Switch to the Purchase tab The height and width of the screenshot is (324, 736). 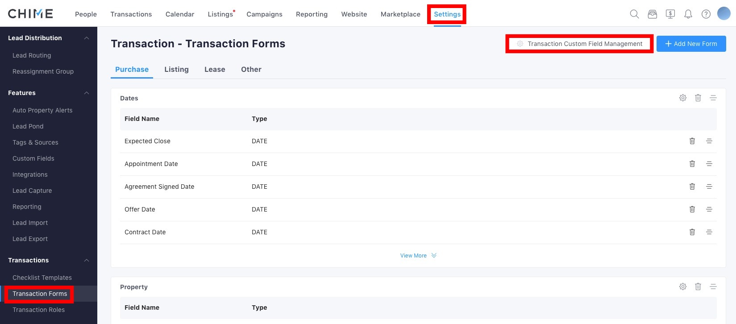(132, 70)
